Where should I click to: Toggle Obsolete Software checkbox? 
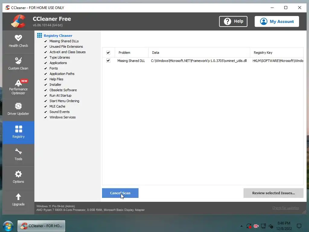point(46,90)
